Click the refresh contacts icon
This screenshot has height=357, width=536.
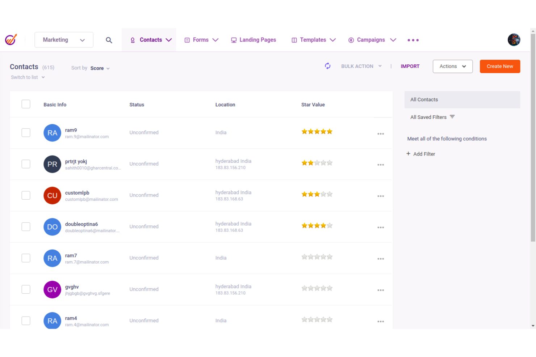[x=327, y=66]
